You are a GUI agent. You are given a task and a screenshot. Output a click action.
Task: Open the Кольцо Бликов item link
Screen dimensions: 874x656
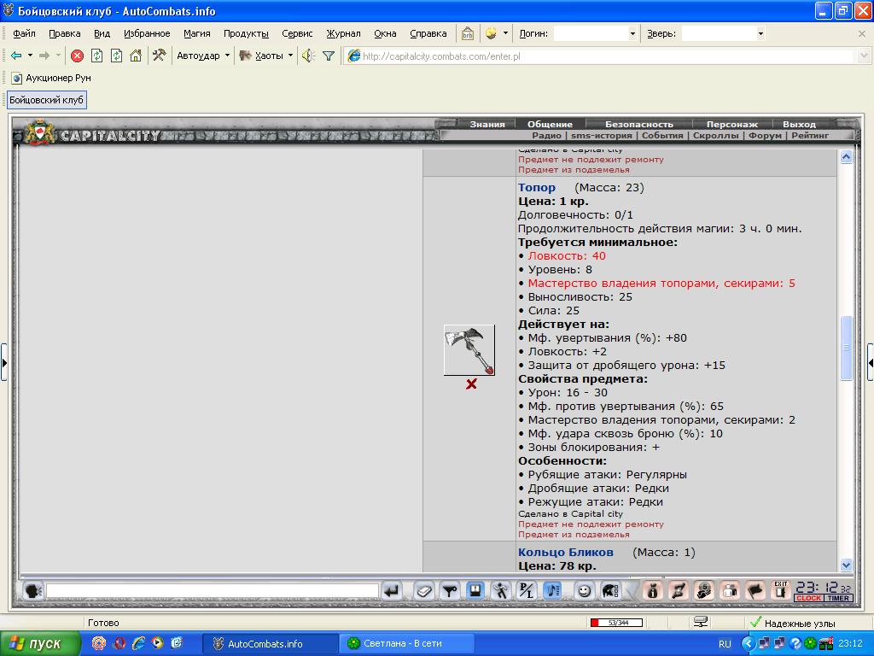[566, 553]
